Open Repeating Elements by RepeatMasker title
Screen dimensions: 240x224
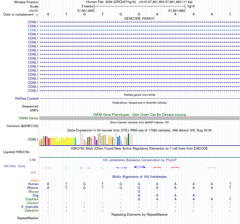(x=139, y=215)
